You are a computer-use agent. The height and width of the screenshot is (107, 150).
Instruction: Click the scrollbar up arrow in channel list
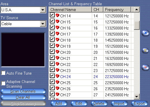tap(136, 10)
